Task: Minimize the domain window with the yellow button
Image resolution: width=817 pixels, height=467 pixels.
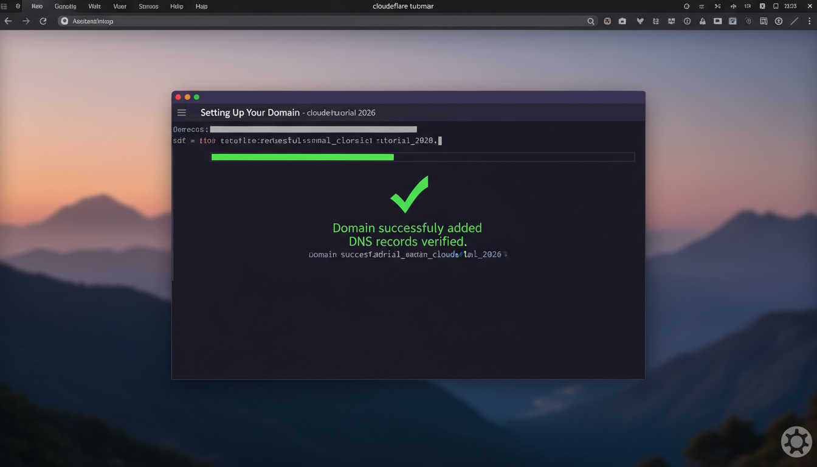Action: (187, 97)
